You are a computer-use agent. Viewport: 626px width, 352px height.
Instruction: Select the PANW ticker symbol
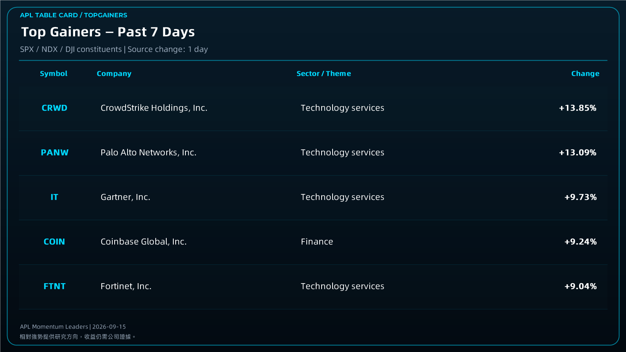click(x=54, y=153)
